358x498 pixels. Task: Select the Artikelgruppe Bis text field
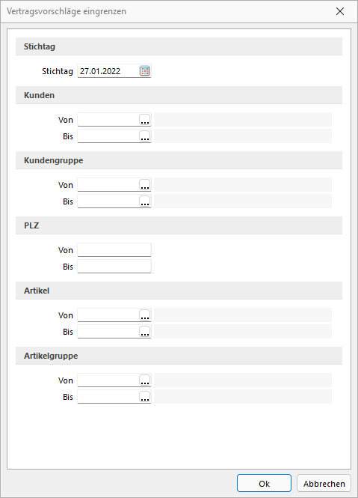pyautogui.click(x=108, y=397)
